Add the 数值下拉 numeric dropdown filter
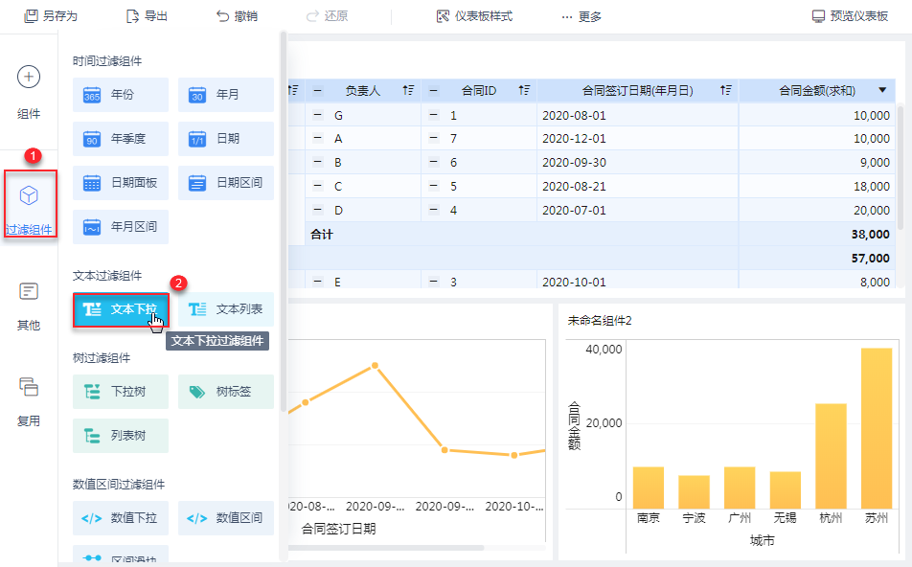The width and height of the screenshot is (912, 567). 121,518
